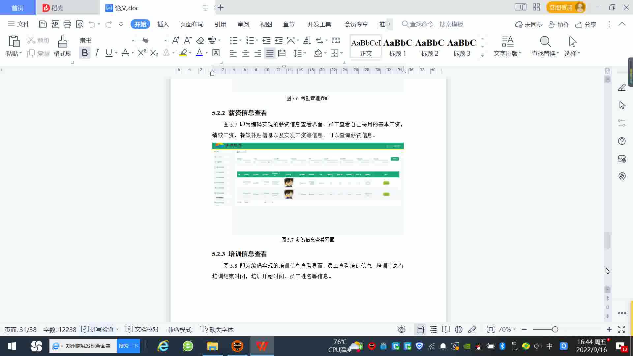633x356 pixels.
Task: Clear formatting with eraser icon
Action: click(x=200, y=40)
